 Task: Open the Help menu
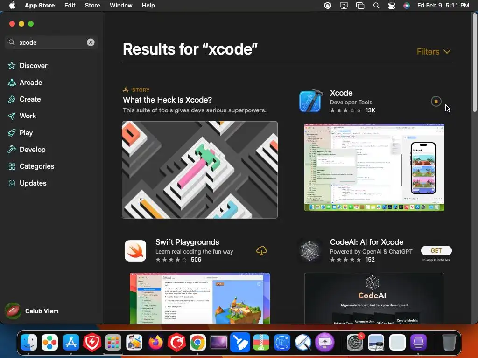click(148, 5)
